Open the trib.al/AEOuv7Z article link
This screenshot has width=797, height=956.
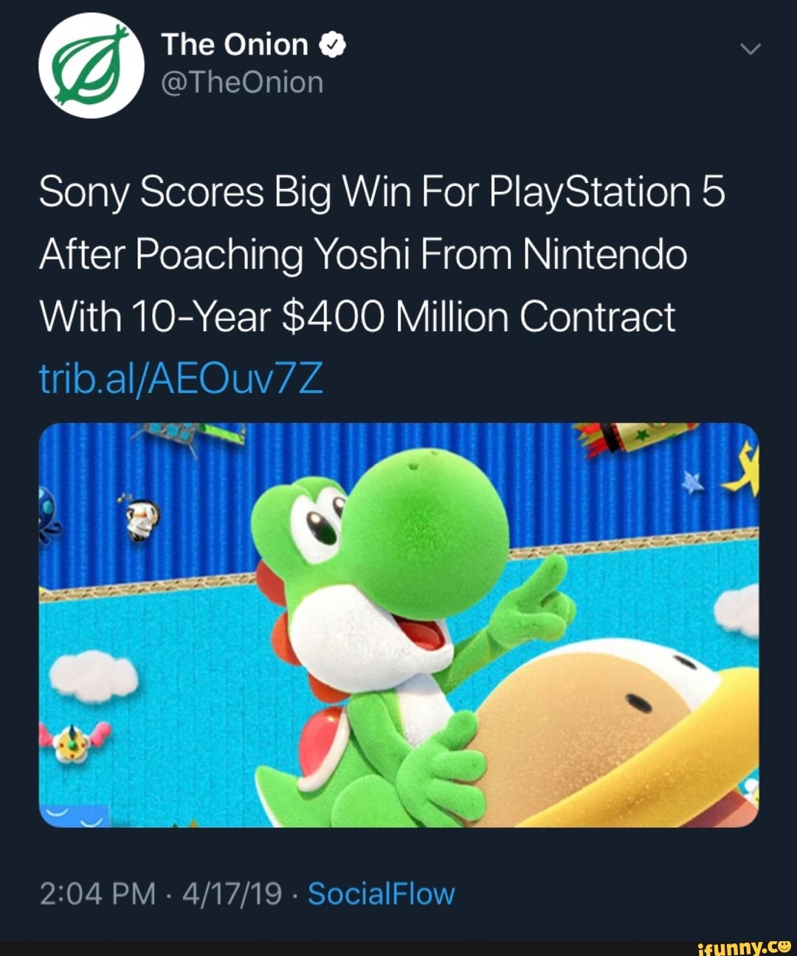coord(181,380)
